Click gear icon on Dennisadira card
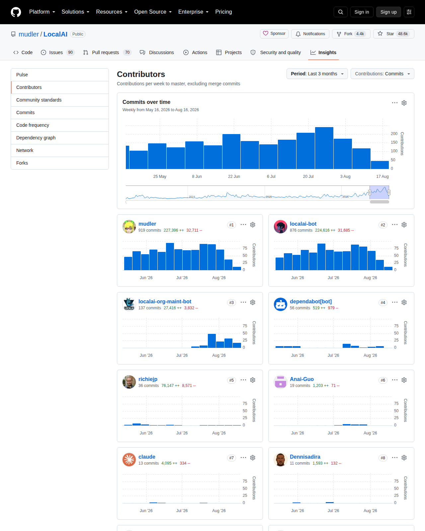 tap(404, 458)
